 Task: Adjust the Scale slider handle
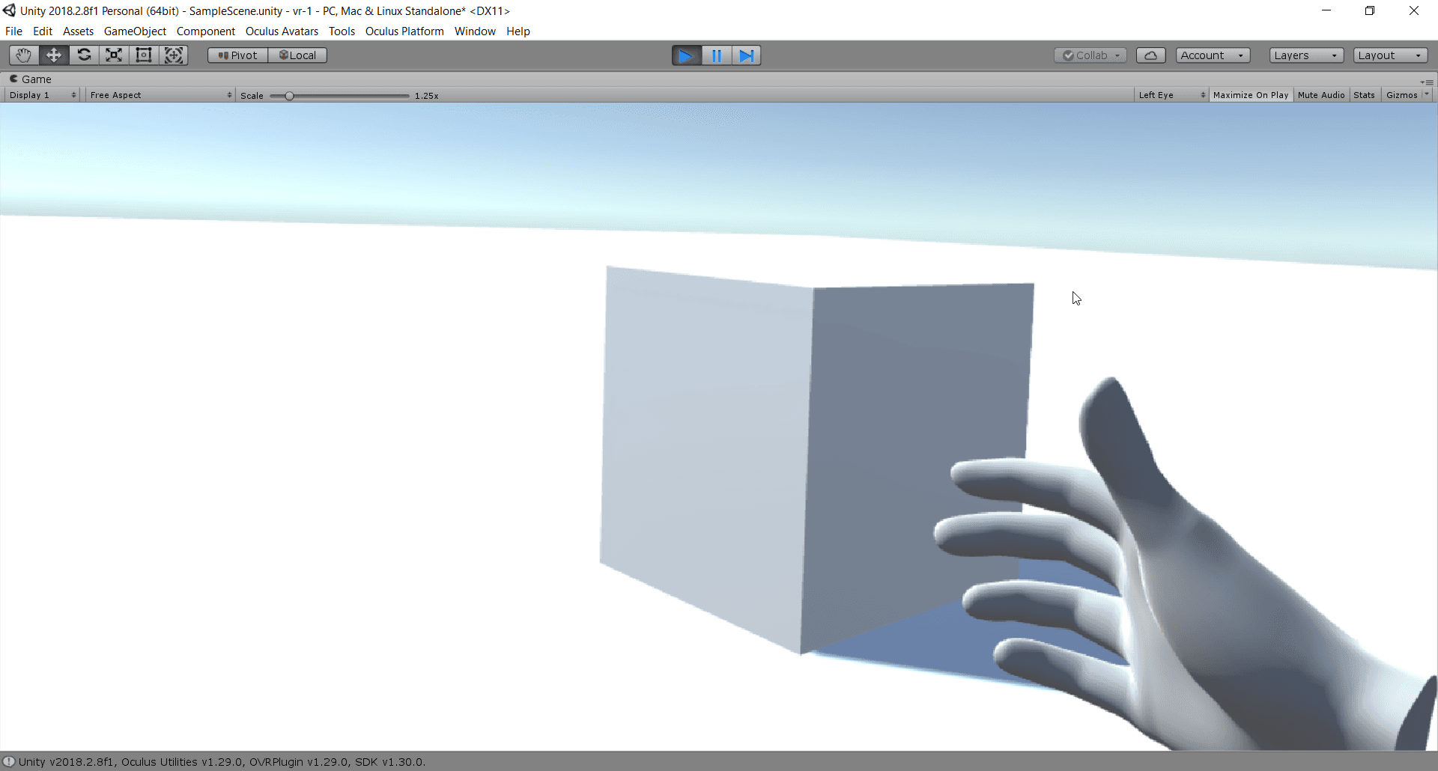289,96
